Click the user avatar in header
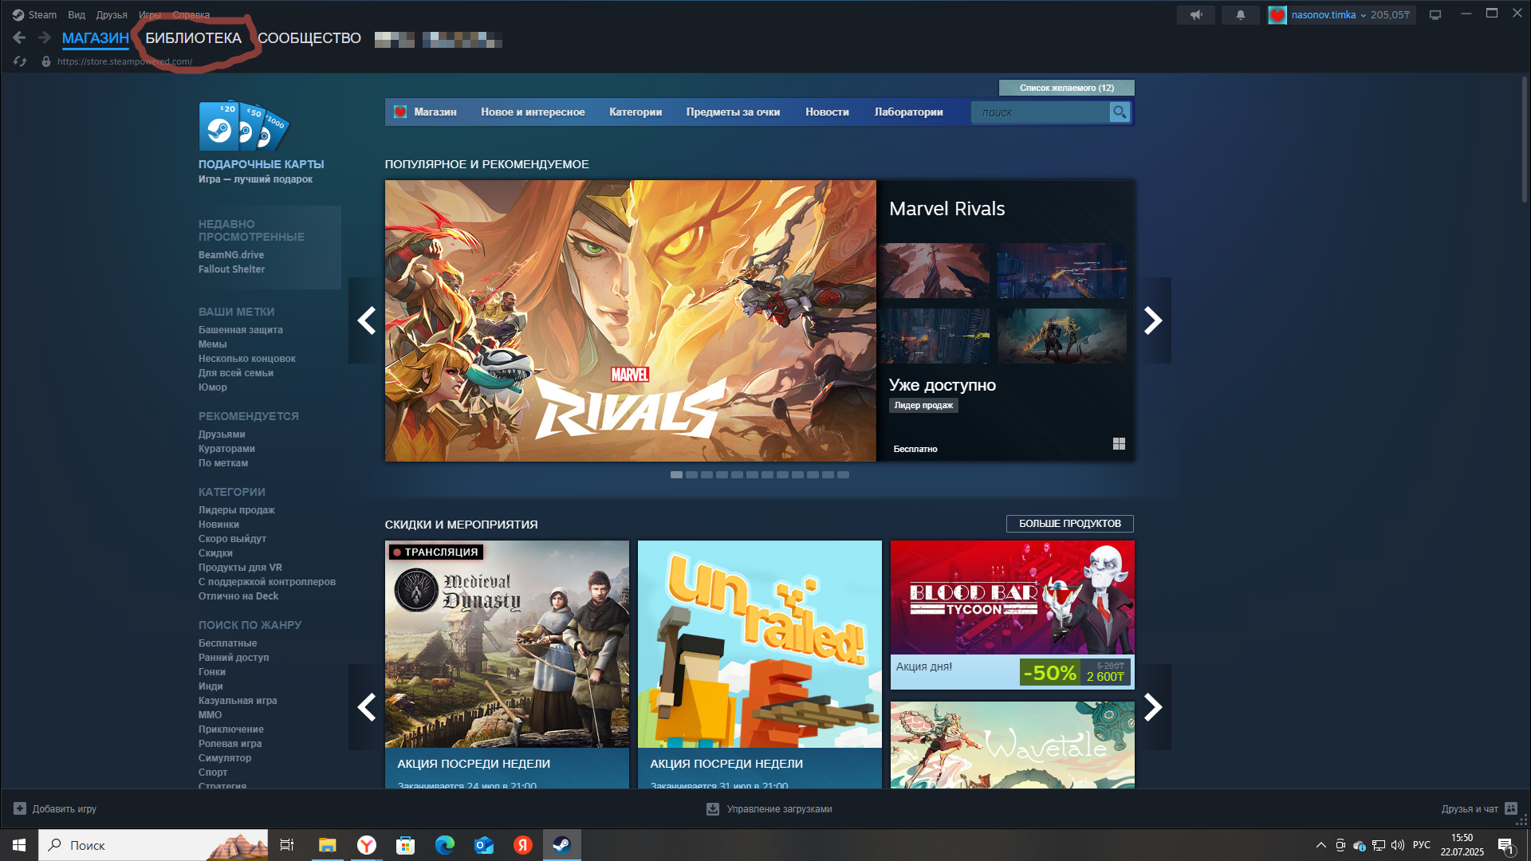Image resolution: width=1531 pixels, height=861 pixels. click(x=1277, y=15)
